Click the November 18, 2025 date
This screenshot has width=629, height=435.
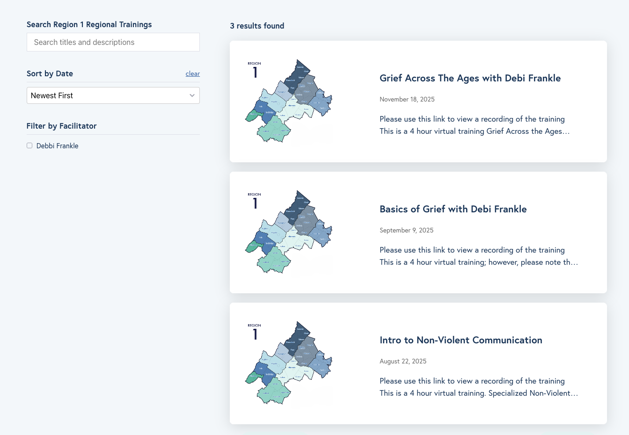tap(407, 99)
